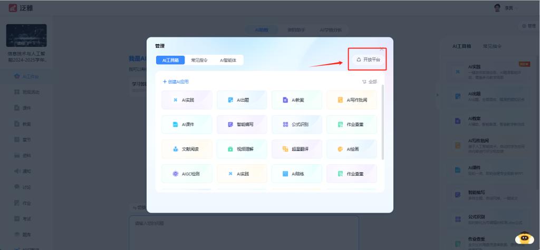
Task: Select the 智能编写 tool
Action: [242, 125]
